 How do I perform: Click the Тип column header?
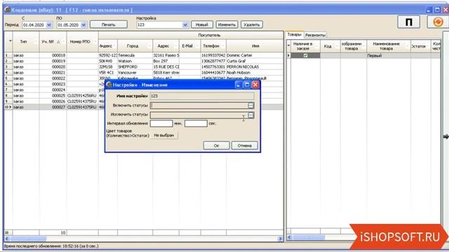pyautogui.click(x=26, y=42)
